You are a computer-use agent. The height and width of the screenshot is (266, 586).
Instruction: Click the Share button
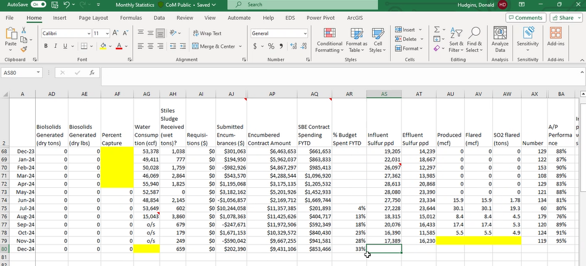[x=563, y=18]
